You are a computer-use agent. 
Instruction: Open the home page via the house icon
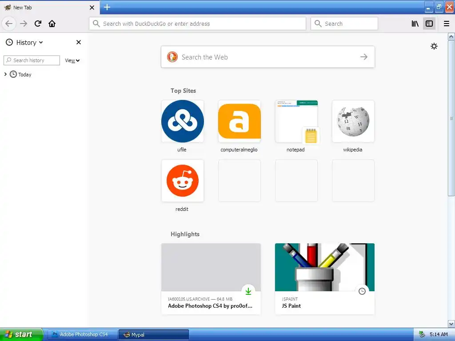click(52, 24)
